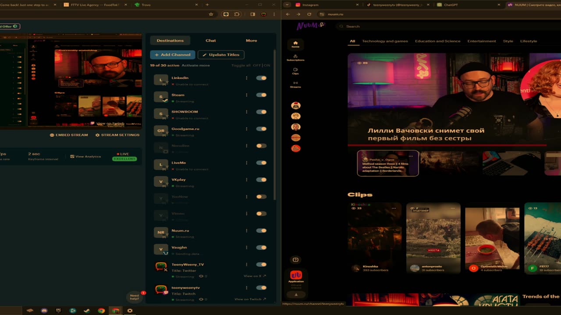Click first Chrome icon in the taskbar
561x315 pixels.
coord(101,311)
